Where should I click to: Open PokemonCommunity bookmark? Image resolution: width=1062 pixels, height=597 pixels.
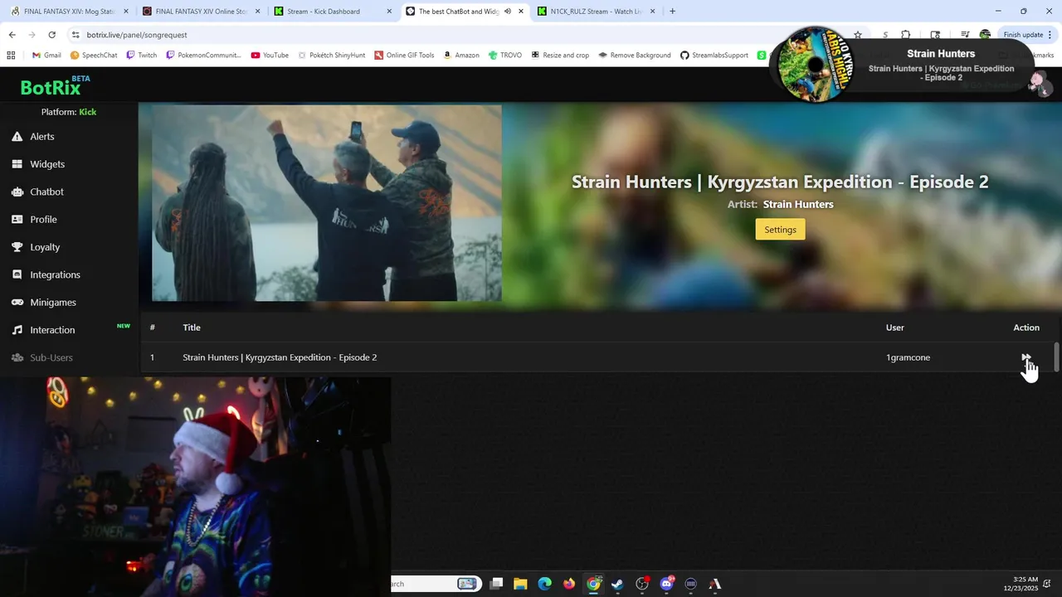(203, 56)
